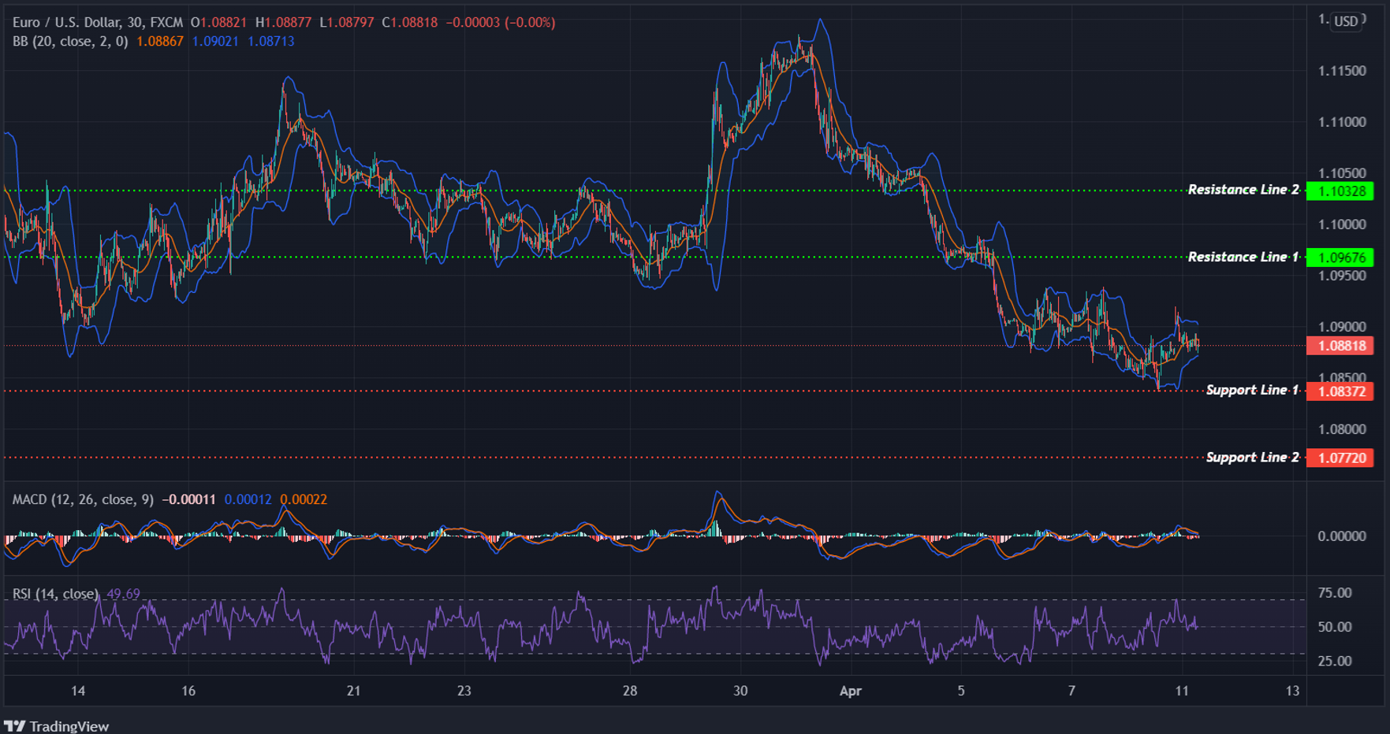The image size is (1390, 734).
Task: Select the MACD (12, 26, close, 9) legend
Action: pos(83,499)
